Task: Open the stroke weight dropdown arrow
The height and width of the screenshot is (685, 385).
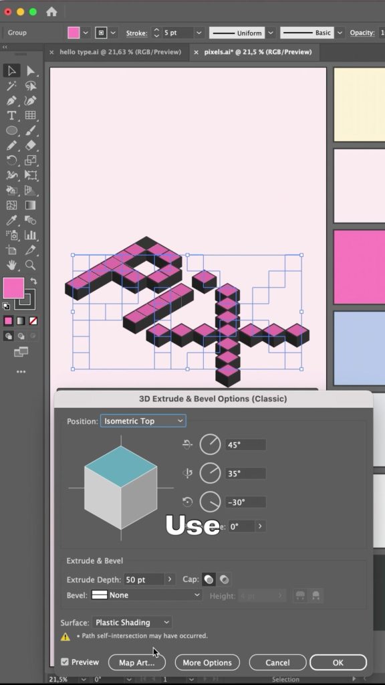Action: tap(199, 33)
